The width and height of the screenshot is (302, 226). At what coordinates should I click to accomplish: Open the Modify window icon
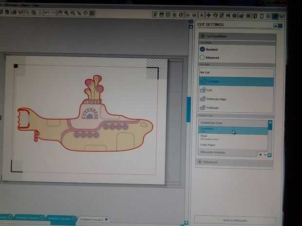coord(242,16)
